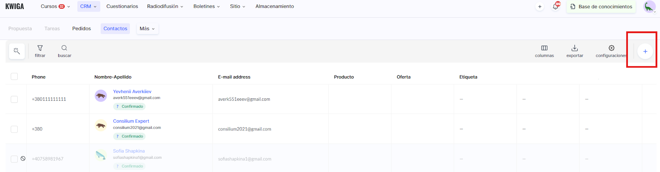Click the buscar magnifier icon

[x=64, y=49]
